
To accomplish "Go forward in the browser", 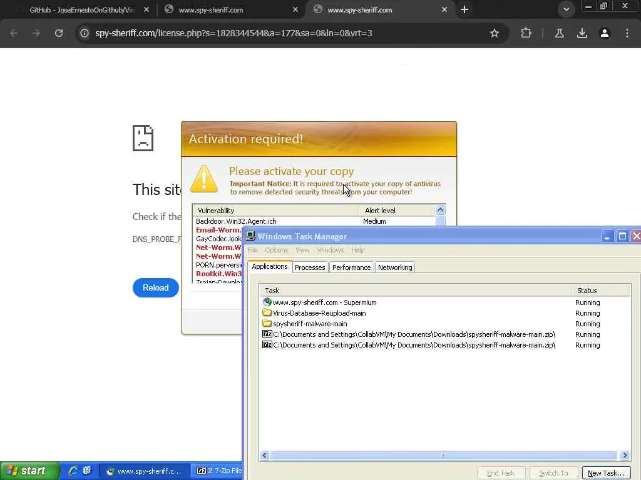I will pyautogui.click(x=36, y=34).
